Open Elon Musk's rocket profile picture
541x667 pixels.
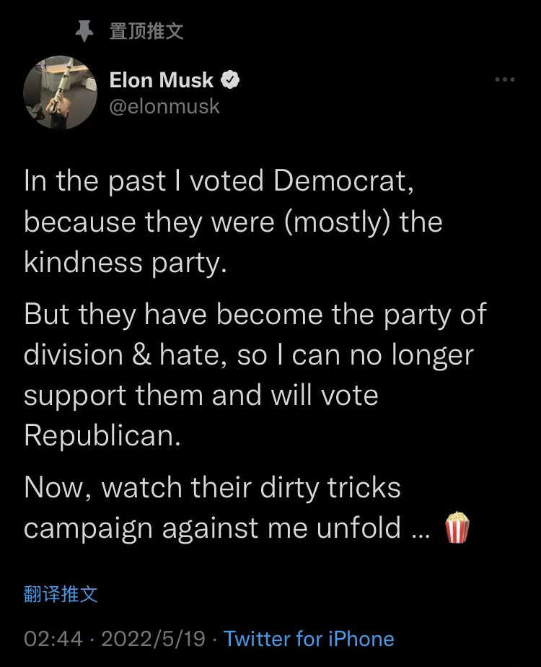(60, 92)
